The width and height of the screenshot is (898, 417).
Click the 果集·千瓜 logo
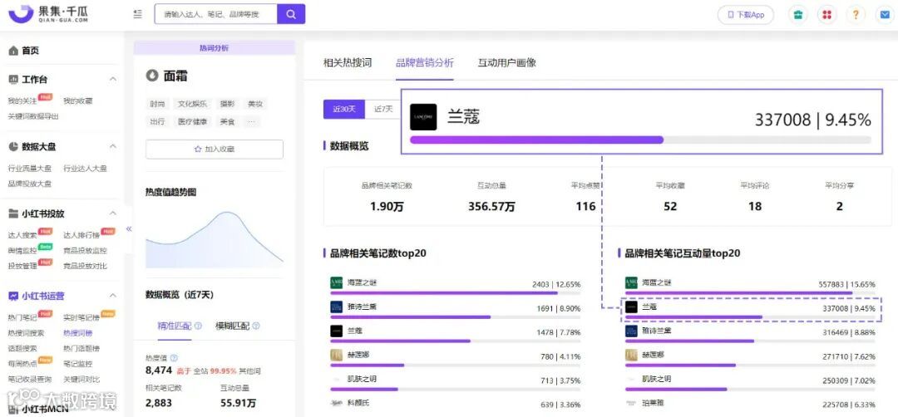(47, 14)
